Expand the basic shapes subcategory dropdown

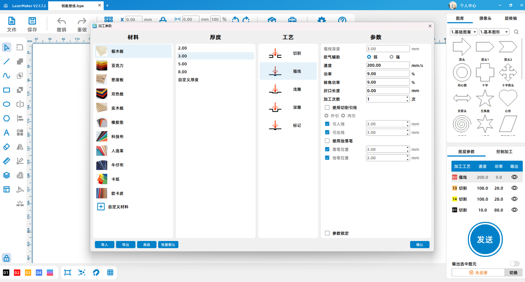[494, 32]
